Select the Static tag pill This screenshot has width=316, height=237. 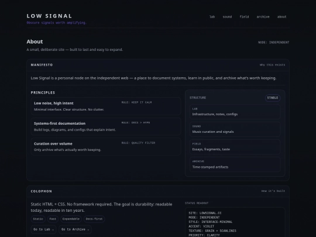[x=38, y=219]
